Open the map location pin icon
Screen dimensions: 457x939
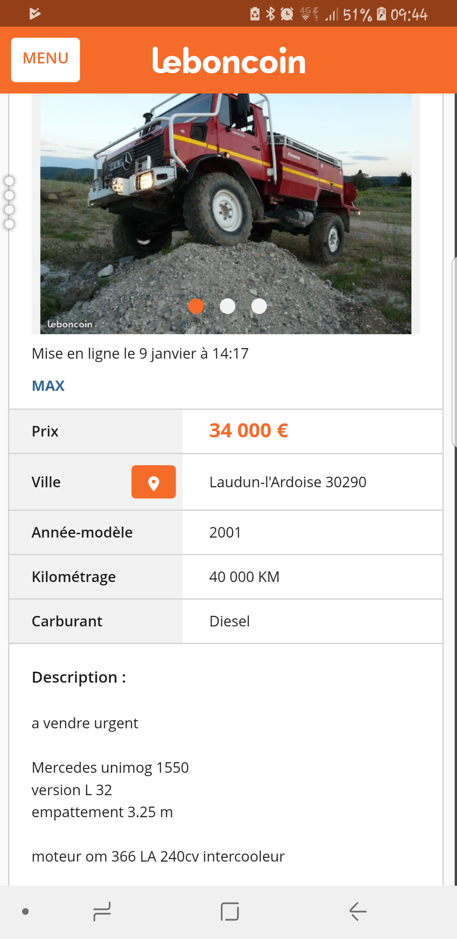(154, 482)
